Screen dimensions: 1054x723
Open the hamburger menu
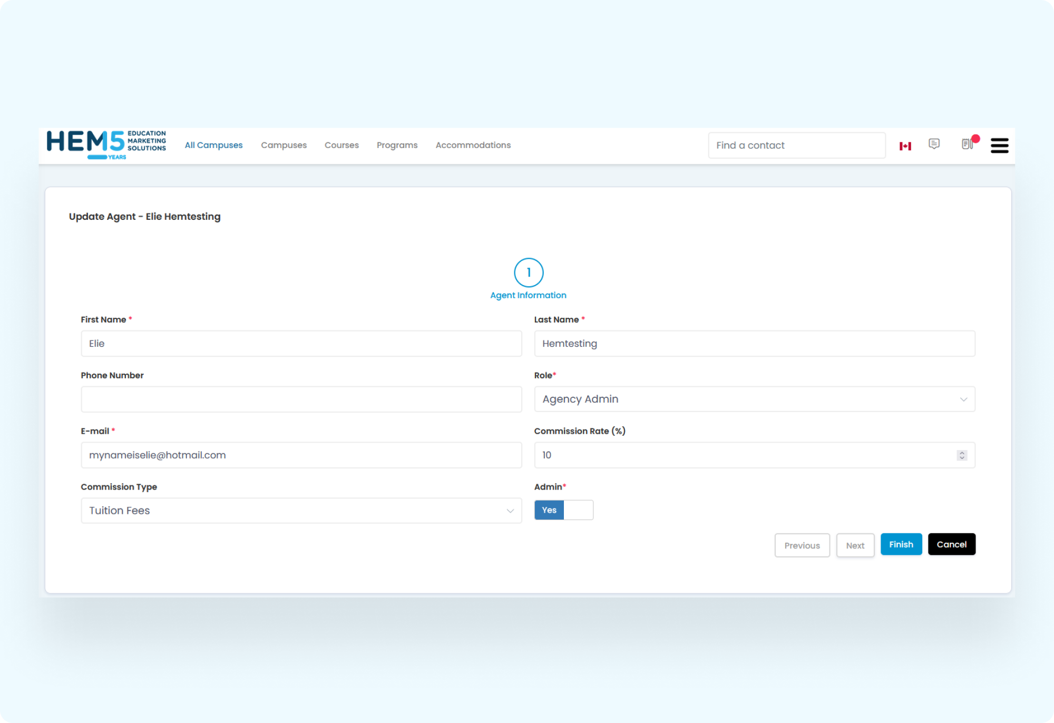pos(999,145)
